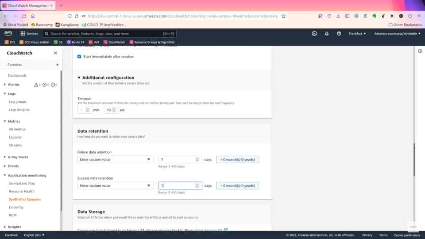
Task: Open Evidently in sidebar
Action: click(16, 207)
